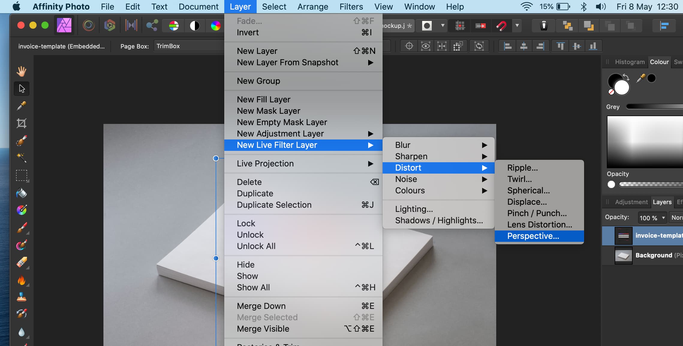Open the Apple menu

(x=16, y=6)
